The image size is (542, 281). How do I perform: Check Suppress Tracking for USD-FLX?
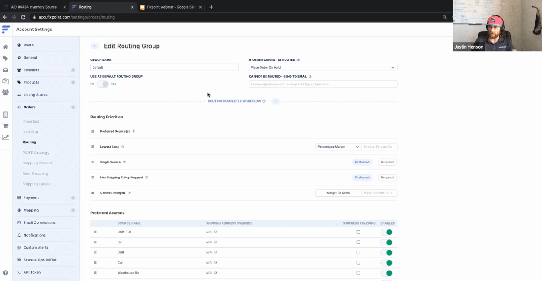[359, 232]
